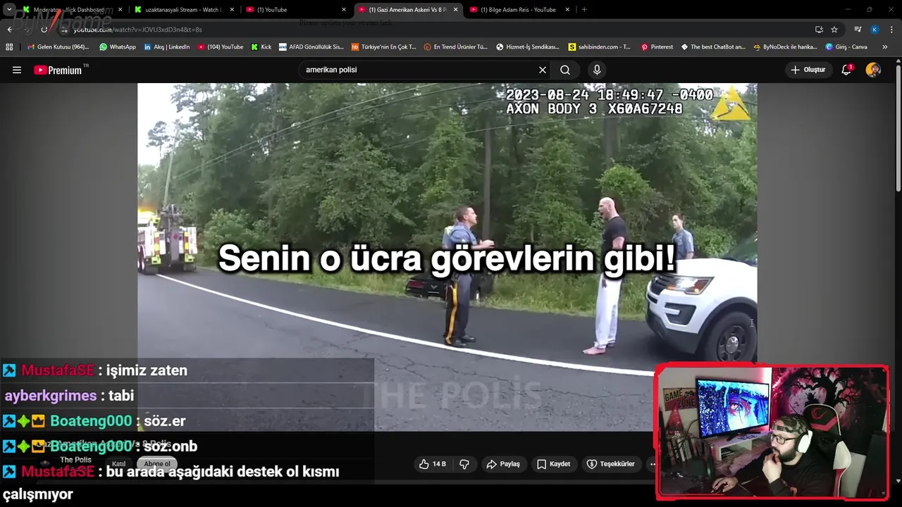Screen dimensions: 902x507
Task: Open YouTube notifications bell
Action: [x=846, y=70]
